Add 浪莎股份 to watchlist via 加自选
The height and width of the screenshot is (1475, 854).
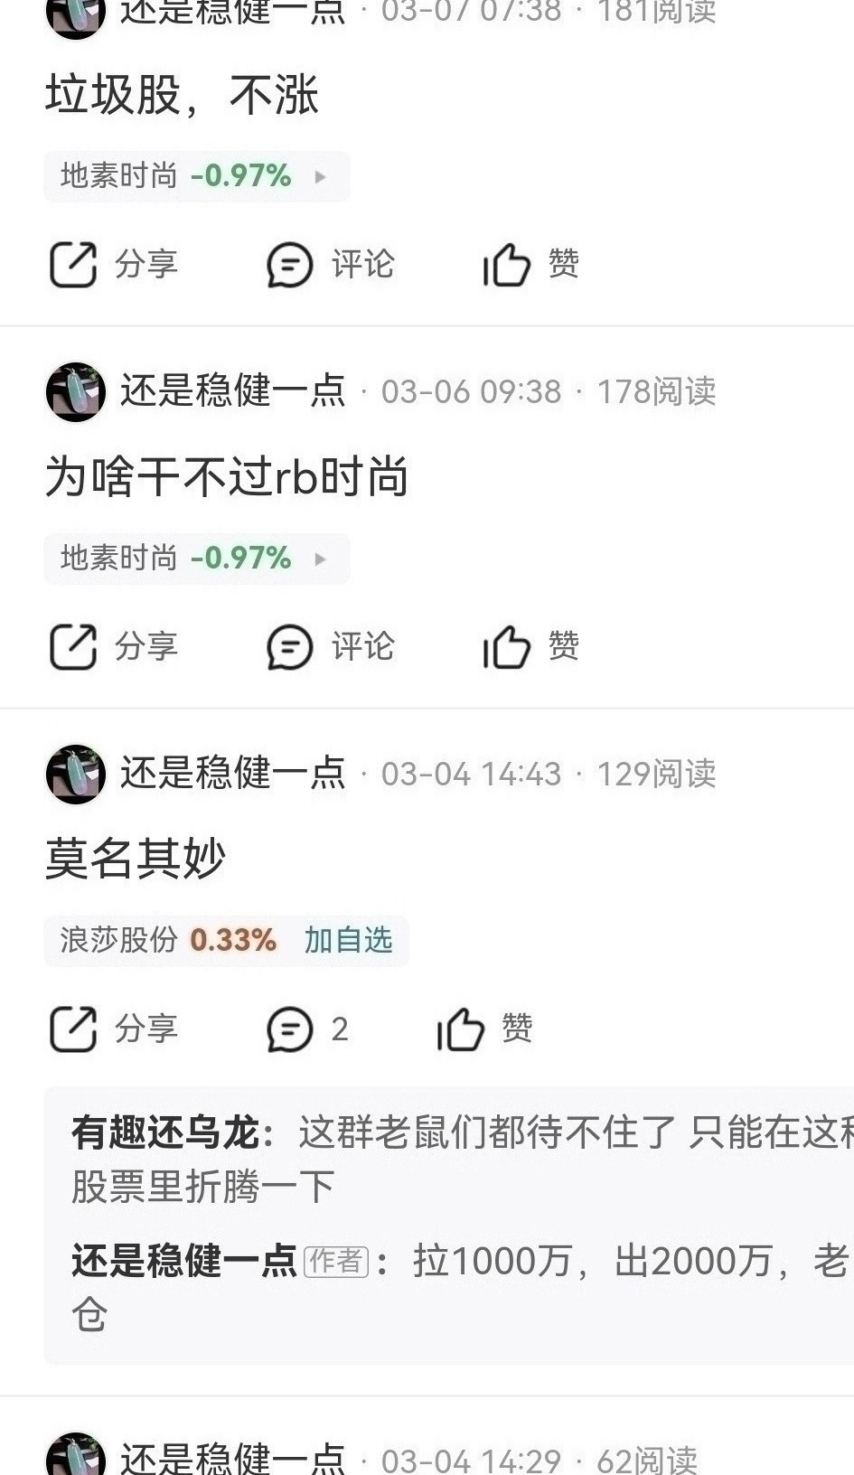(348, 940)
